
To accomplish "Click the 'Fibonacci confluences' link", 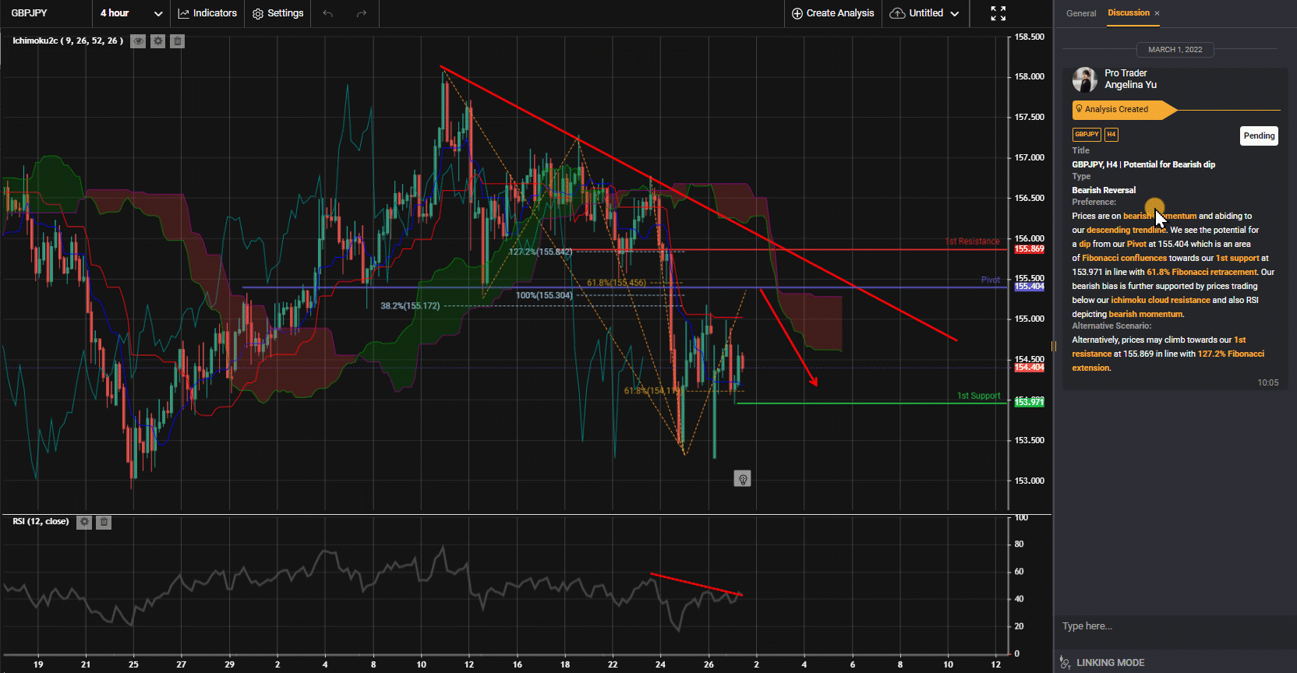I will [1124, 258].
